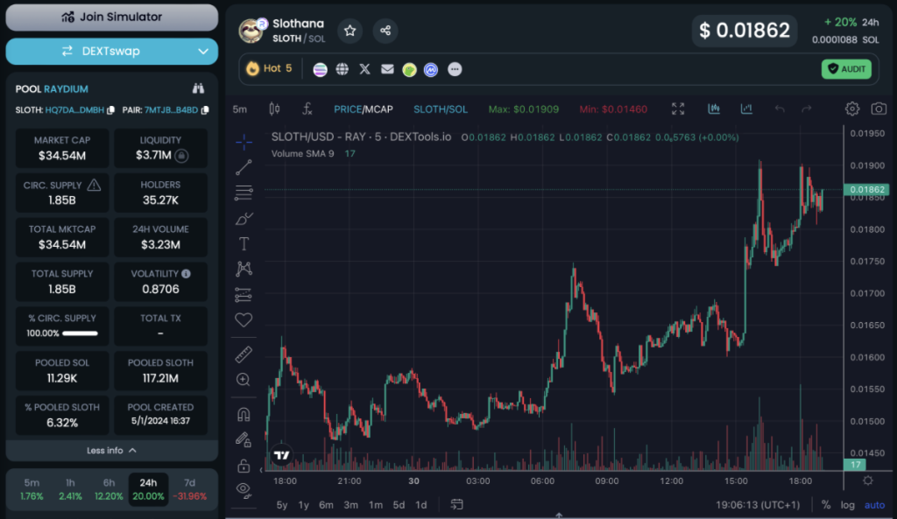Open the 5m chart interval dropdown
This screenshot has width=897, height=519.
240,109
